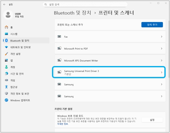Go to Bluetooth 및 장치 breadcrumb
This screenshot has height=133, width=170.
pos(73,13)
